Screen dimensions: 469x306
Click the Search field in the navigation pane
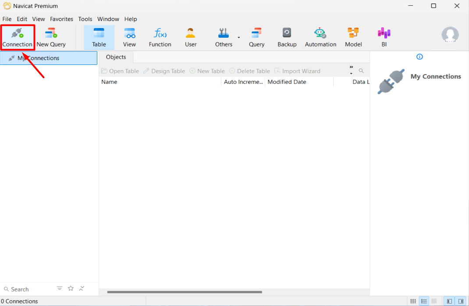click(x=28, y=289)
